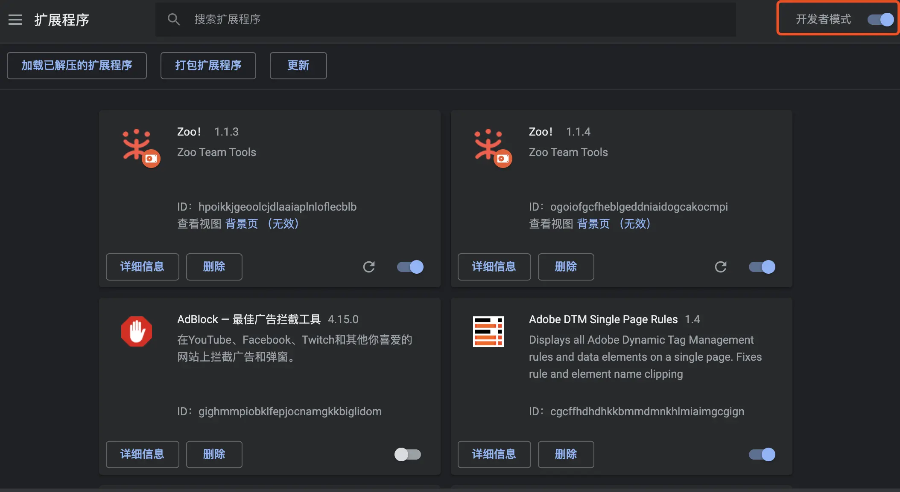Click the 更新 button
This screenshot has width=900, height=492.
[x=298, y=66]
